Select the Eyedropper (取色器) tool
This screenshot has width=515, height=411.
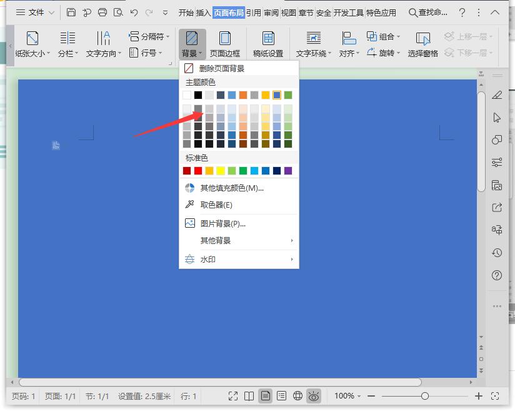tap(216, 205)
